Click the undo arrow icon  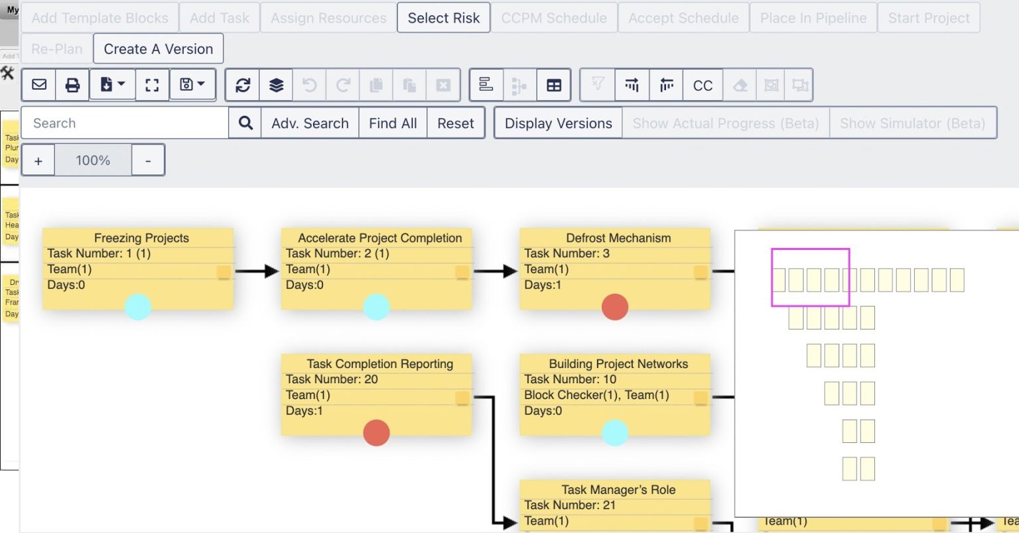pos(309,85)
